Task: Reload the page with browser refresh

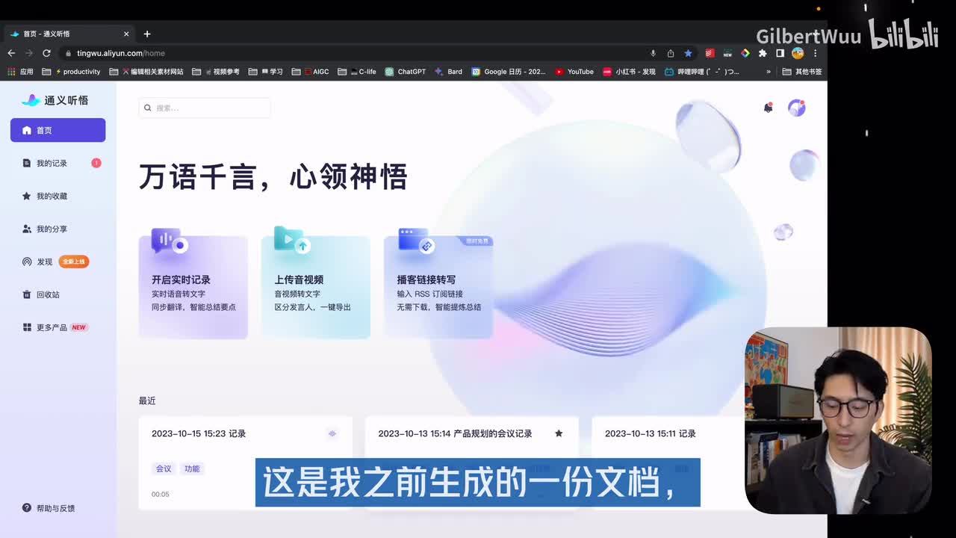Action: (46, 53)
